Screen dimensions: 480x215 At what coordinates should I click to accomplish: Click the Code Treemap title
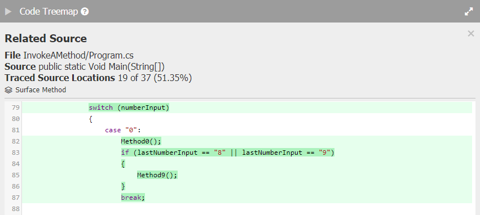(49, 12)
